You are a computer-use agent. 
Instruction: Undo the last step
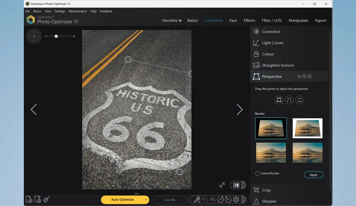[x=205, y=200]
